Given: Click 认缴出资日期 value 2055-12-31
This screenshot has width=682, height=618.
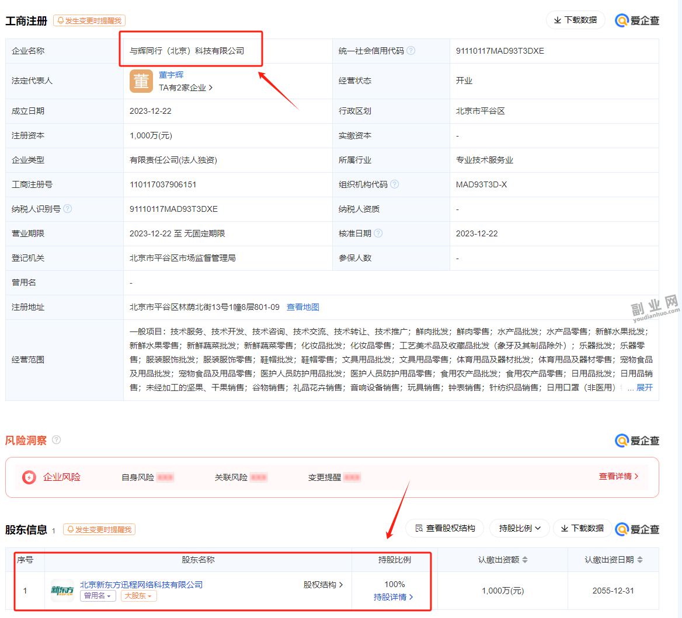Looking at the screenshot, I should click(613, 591).
